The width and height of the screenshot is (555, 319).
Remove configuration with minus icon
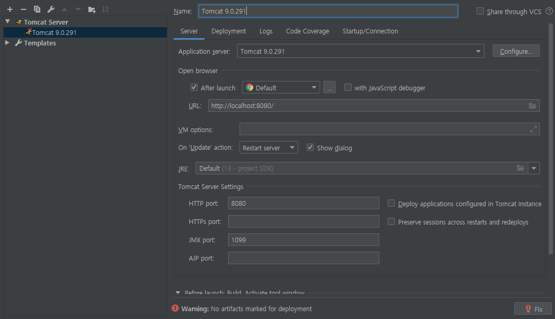pyautogui.click(x=24, y=9)
